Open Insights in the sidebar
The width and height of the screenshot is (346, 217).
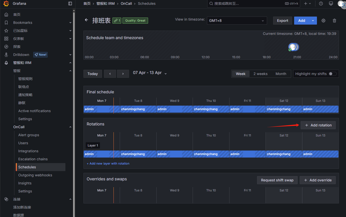25,183
